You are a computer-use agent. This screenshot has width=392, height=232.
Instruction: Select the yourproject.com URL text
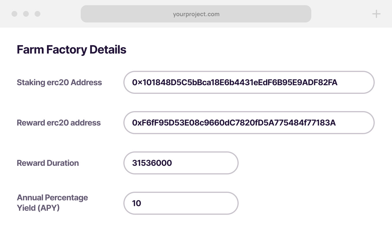[196, 14]
